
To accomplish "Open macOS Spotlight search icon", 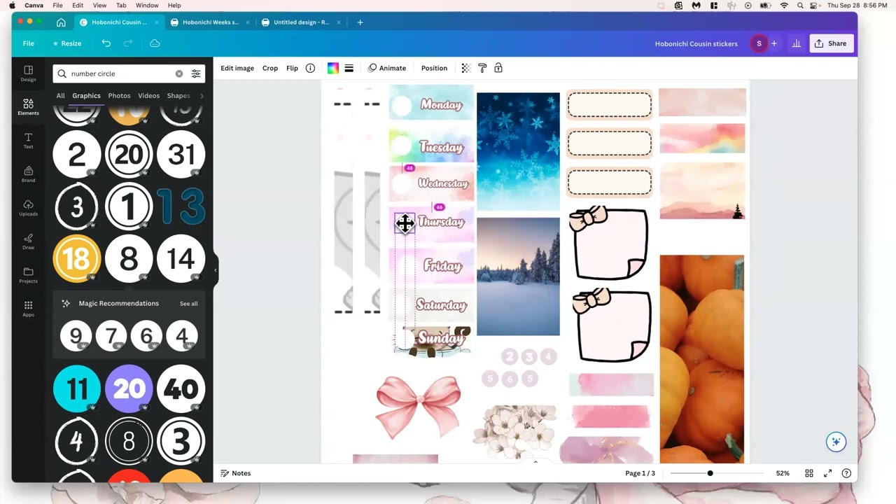I will [800, 5].
